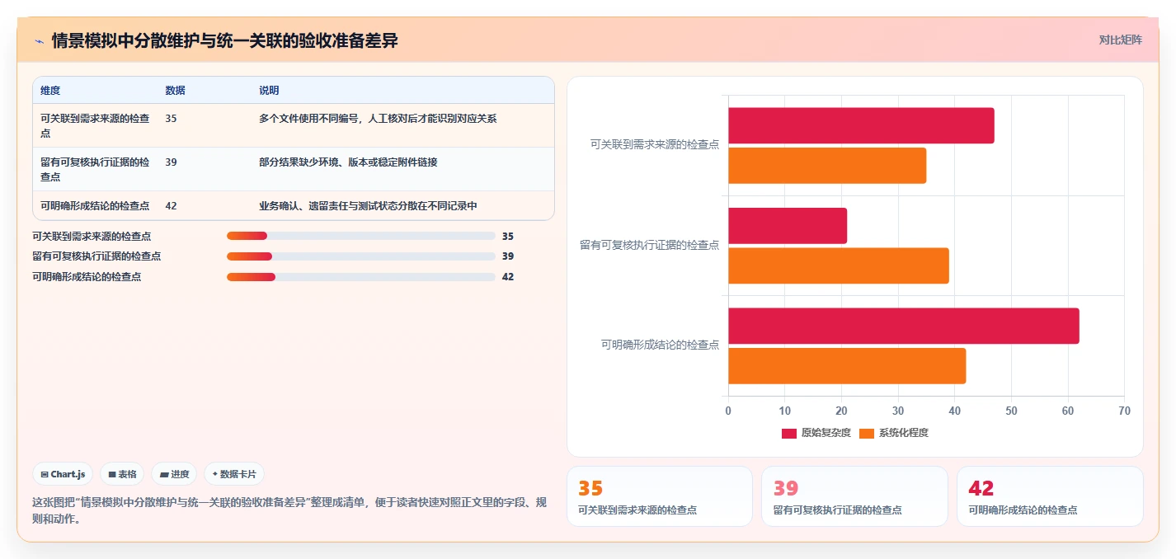The width and height of the screenshot is (1176, 559).
Task: Click progress value 42 next to bar
Action: tap(508, 277)
